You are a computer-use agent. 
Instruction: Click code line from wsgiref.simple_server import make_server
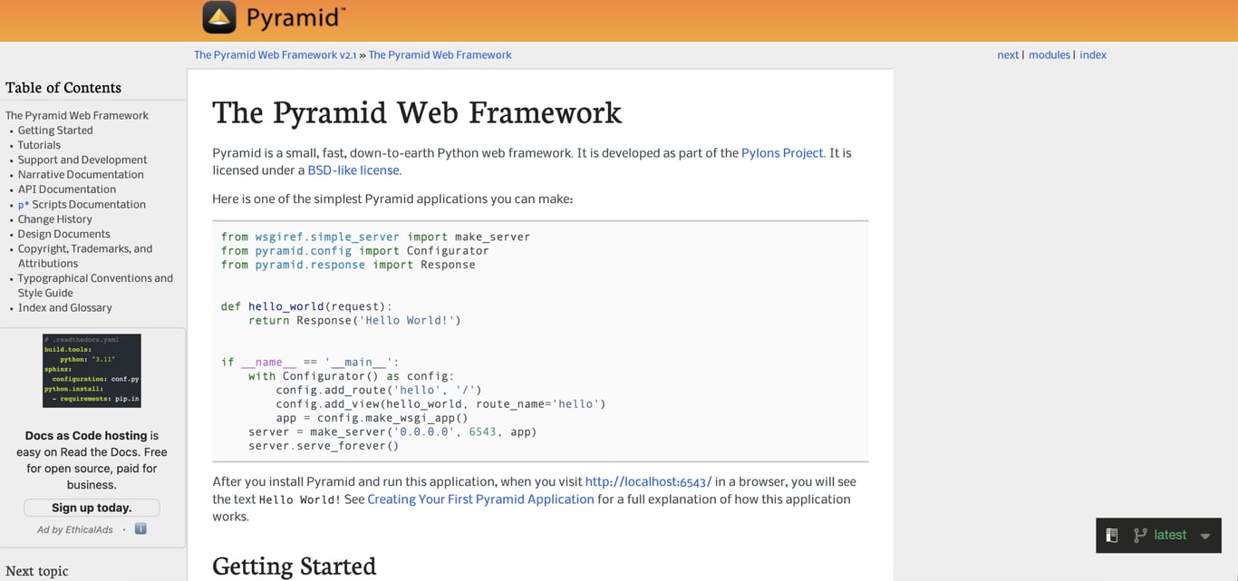pyautogui.click(x=375, y=237)
